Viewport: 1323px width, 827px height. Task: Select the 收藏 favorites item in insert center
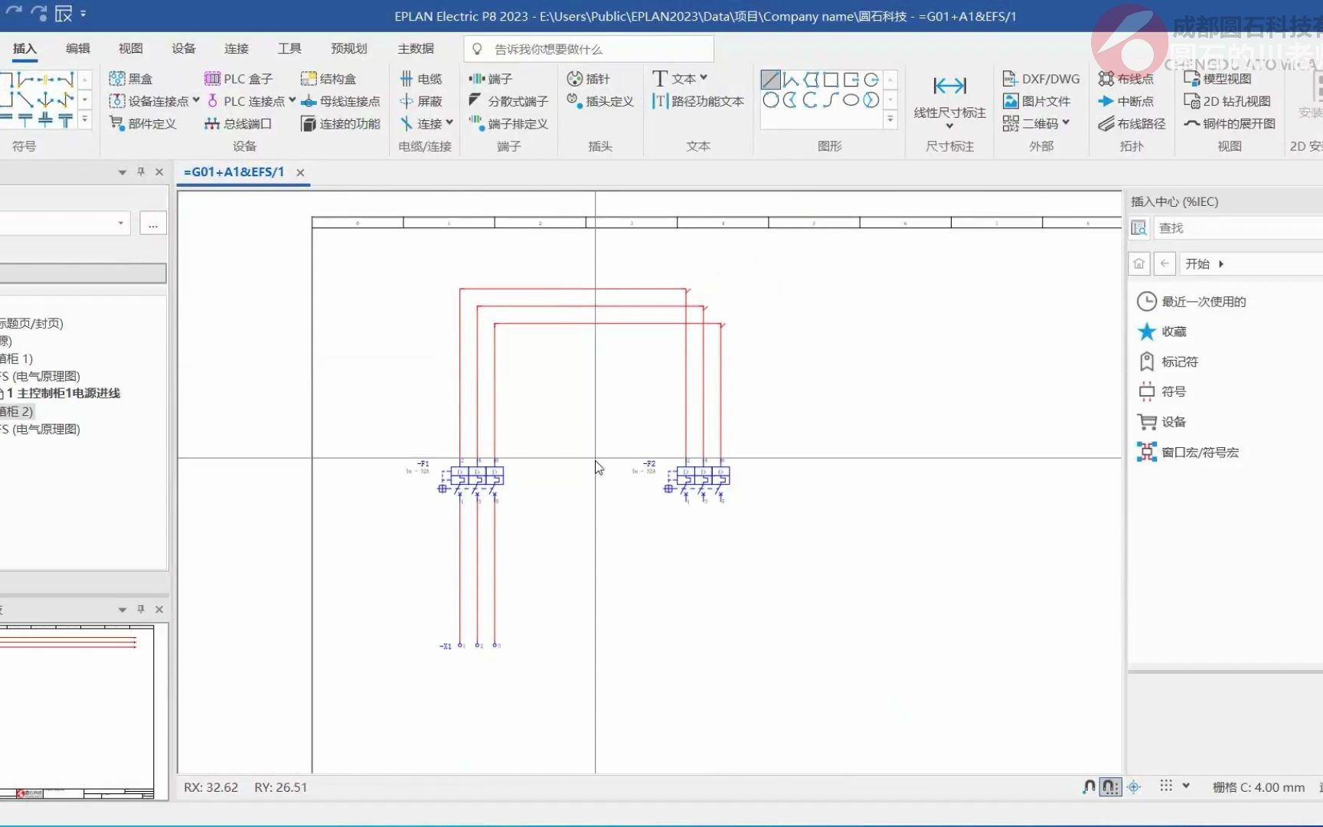tap(1174, 331)
